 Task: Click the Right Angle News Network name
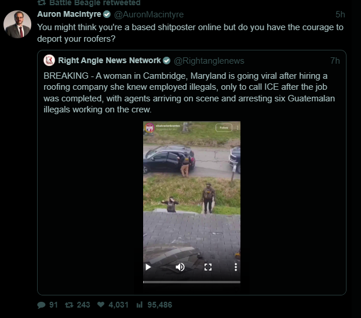click(x=109, y=60)
